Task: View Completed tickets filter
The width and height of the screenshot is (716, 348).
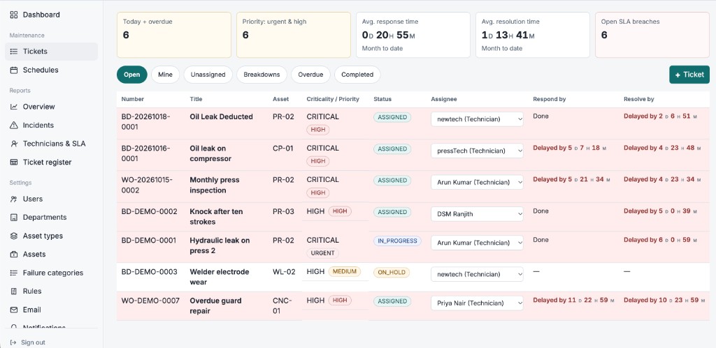Action: (x=357, y=75)
